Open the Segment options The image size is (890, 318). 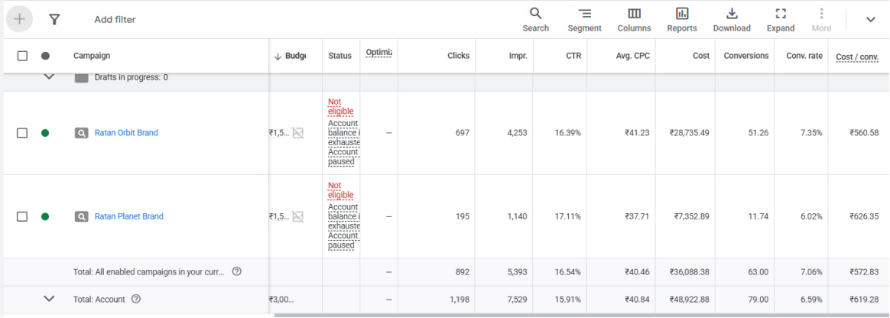(584, 19)
